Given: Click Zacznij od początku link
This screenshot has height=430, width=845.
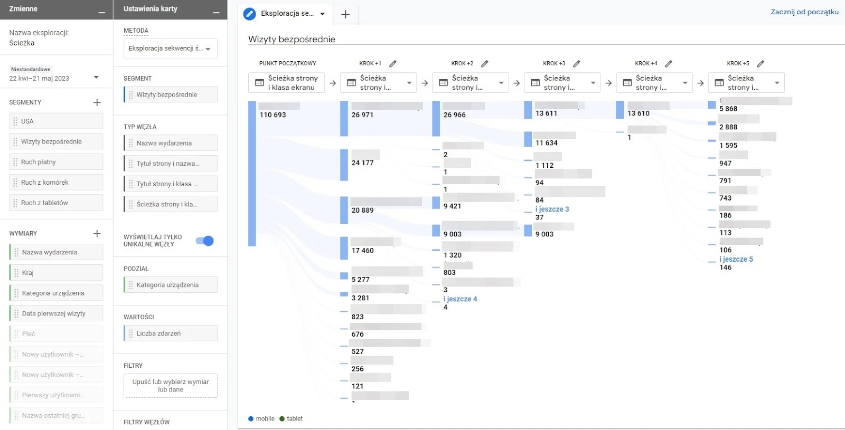Looking at the screenshot, I should tap(804, 12).
